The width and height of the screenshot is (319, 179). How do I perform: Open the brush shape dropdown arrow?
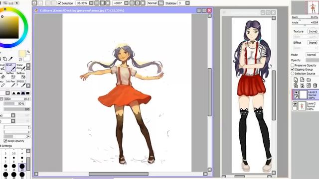coord(13,115)
